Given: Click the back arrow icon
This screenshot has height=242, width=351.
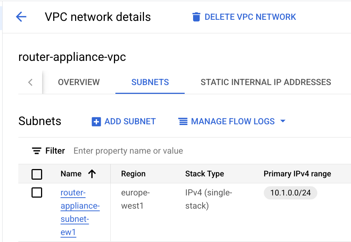Looking at the screenshot, I should tap(21, 17).
